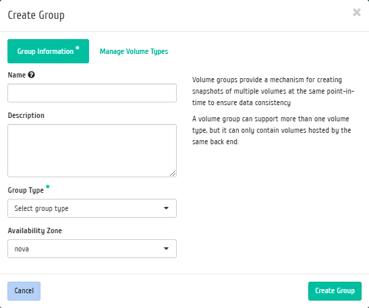Click the required asterisk beside Group Type
Viewport: 369px width, 308px height.
point(48,187)
